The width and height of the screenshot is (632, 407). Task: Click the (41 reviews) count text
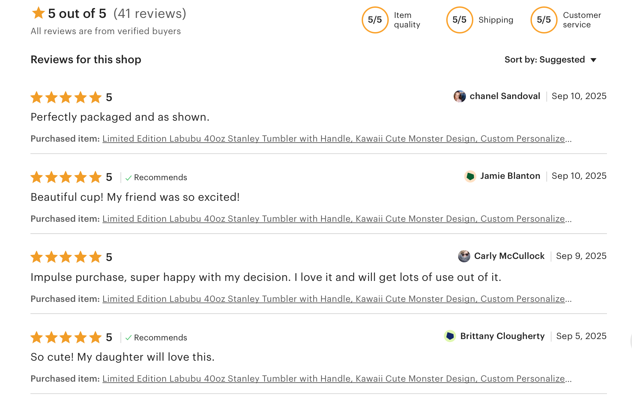150,14
